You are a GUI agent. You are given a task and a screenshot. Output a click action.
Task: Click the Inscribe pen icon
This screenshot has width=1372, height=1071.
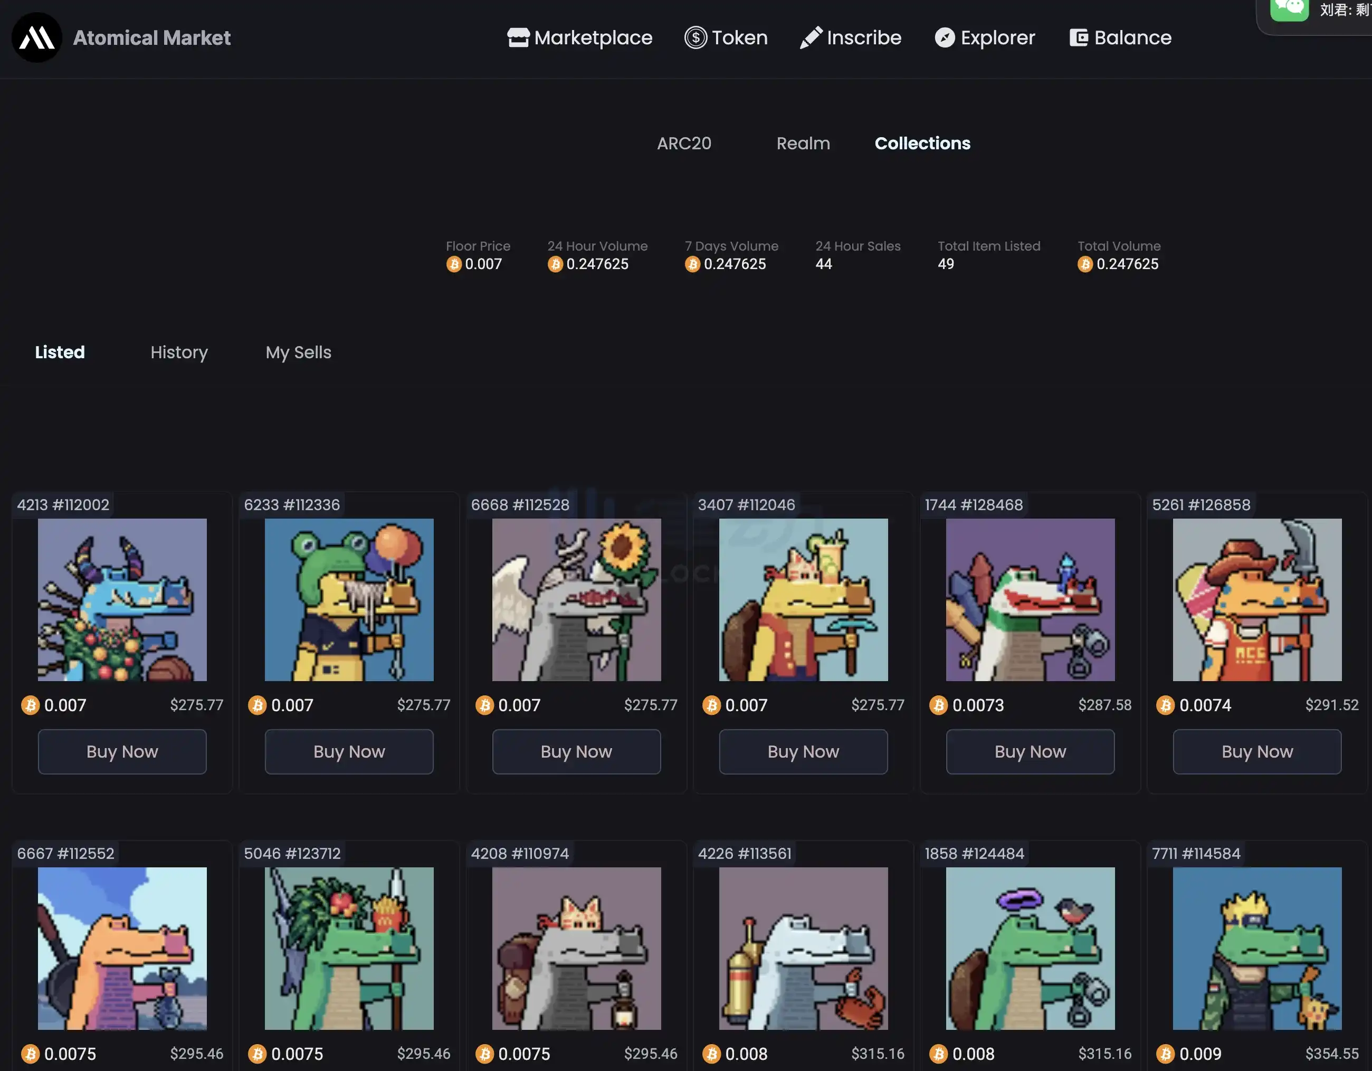tap(810, 37)
